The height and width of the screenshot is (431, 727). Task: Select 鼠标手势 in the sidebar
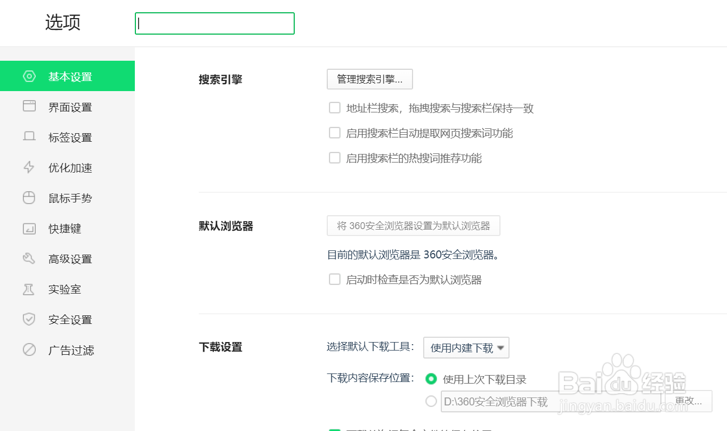(67, 198)
